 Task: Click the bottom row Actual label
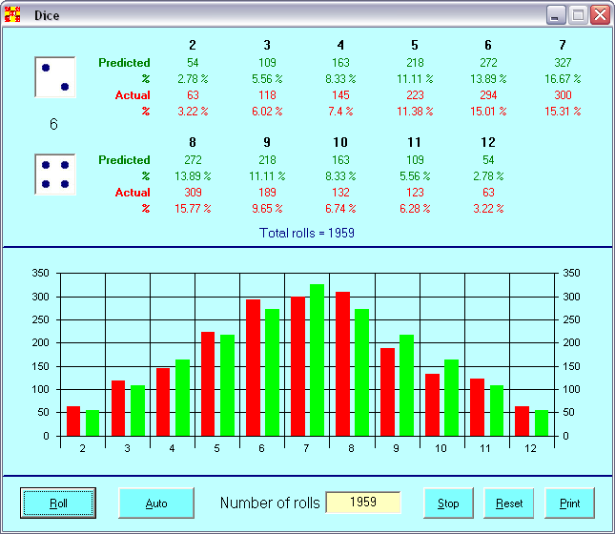click(x=133, y=193)
